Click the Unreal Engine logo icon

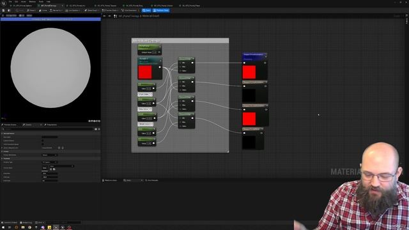[x=4, y=3]
